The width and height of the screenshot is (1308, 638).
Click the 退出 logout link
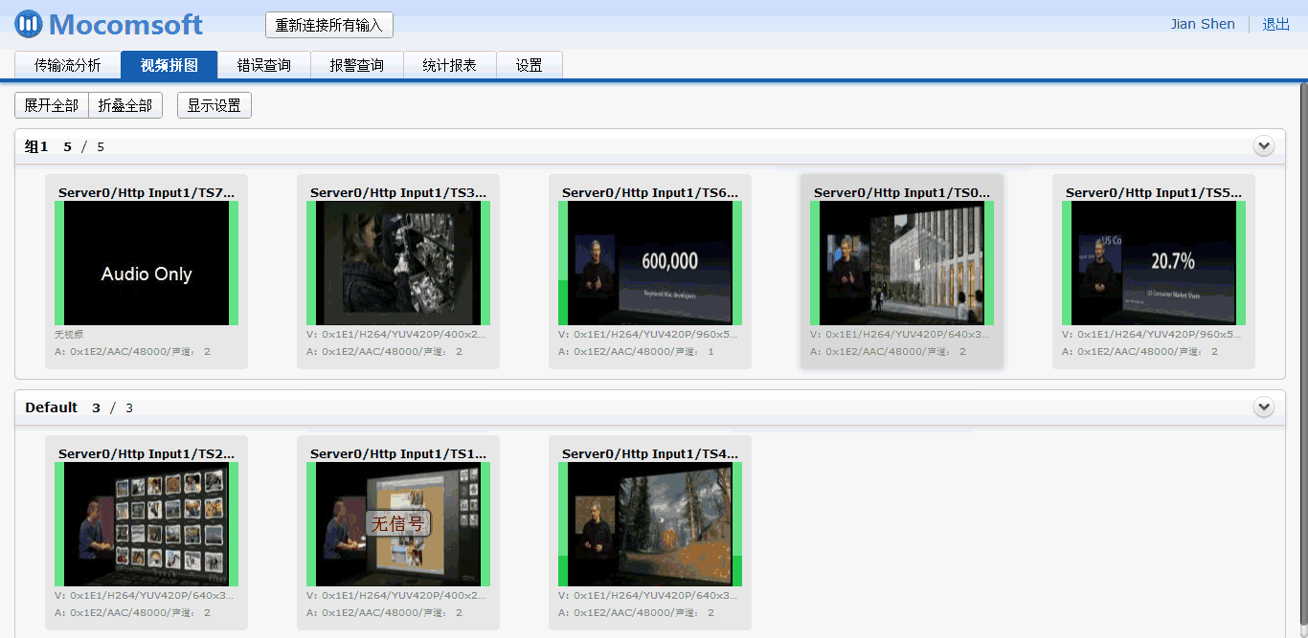coord(1275,24)
